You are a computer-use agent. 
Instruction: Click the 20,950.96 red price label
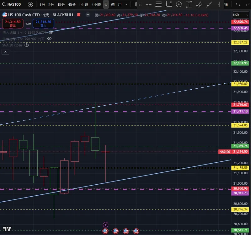coord(240,189)
